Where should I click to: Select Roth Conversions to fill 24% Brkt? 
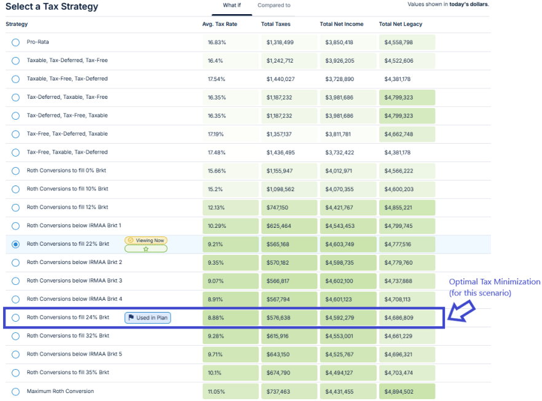coord(15,317)
